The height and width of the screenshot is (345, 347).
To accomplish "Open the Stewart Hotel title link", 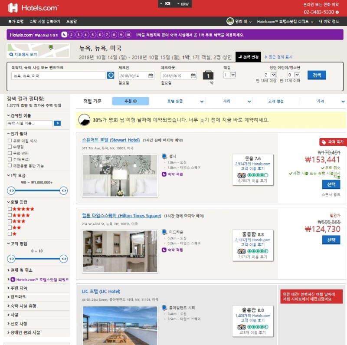I will [x=111, y=140].
